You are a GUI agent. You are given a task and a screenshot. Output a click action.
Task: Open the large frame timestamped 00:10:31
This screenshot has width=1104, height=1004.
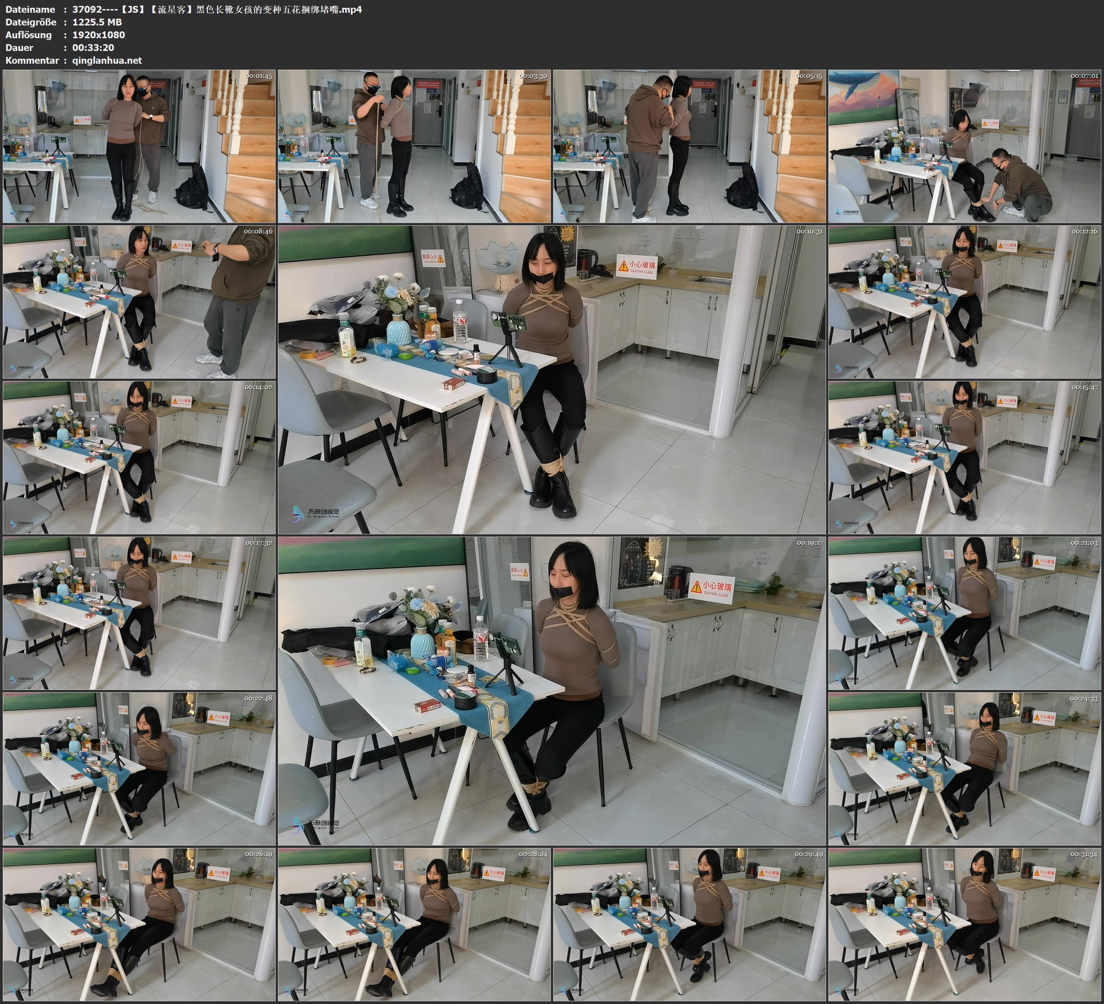(x=551, y=380)
